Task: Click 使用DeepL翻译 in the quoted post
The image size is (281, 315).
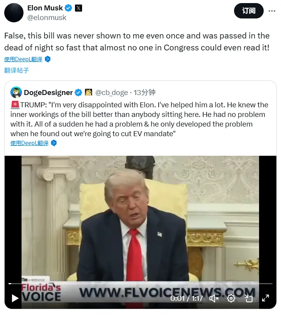Action: (29, 143)
